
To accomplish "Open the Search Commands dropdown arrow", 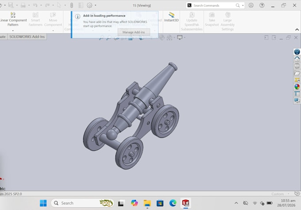I will 243,5.
